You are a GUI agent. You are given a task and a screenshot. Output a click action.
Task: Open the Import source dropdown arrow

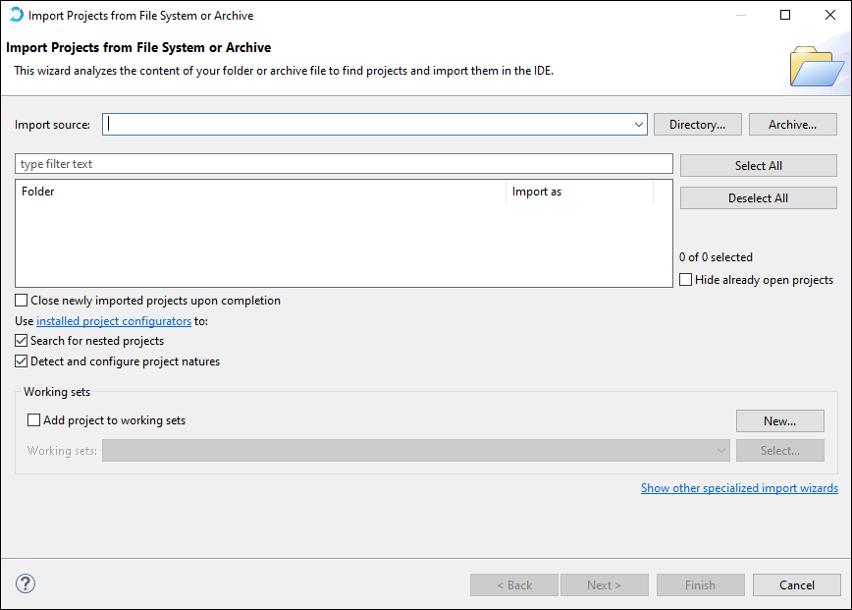point(639,125)
